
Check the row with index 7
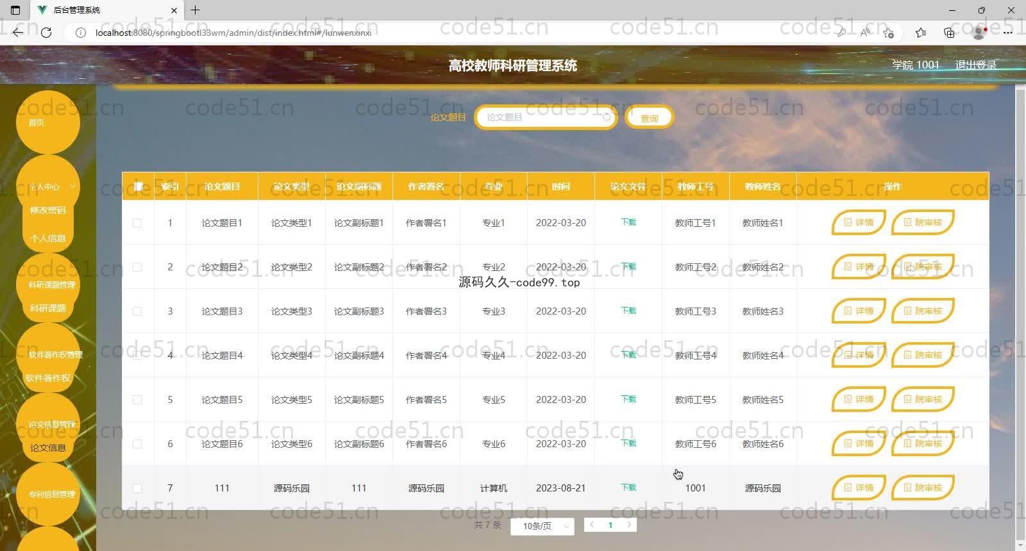coord(137,488)
